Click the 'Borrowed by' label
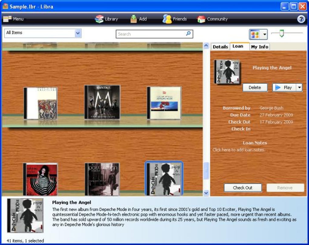The height and width of the screenshot is (245, 309). point(237,108)
